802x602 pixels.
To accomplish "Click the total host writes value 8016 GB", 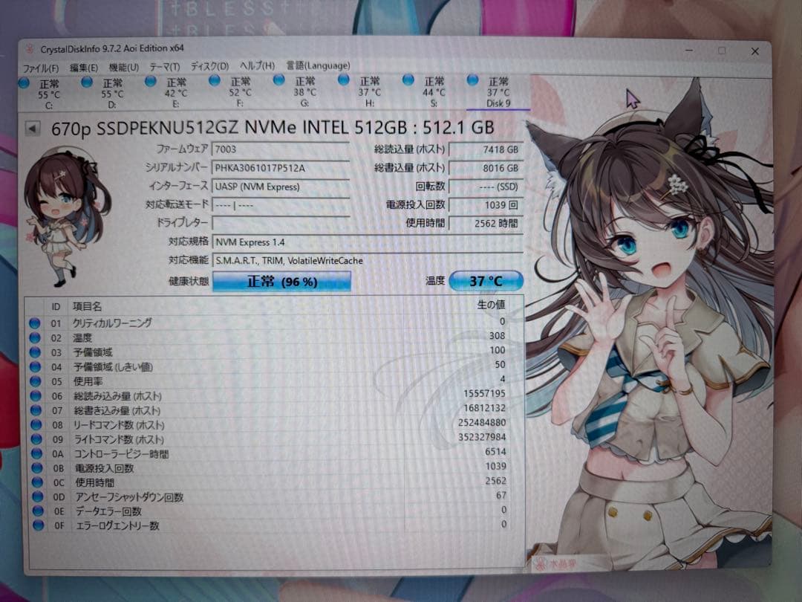I will [486, 168].
